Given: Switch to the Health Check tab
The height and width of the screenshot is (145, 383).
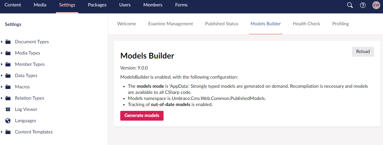Looking at the screenshot, I should click(306, 24).
